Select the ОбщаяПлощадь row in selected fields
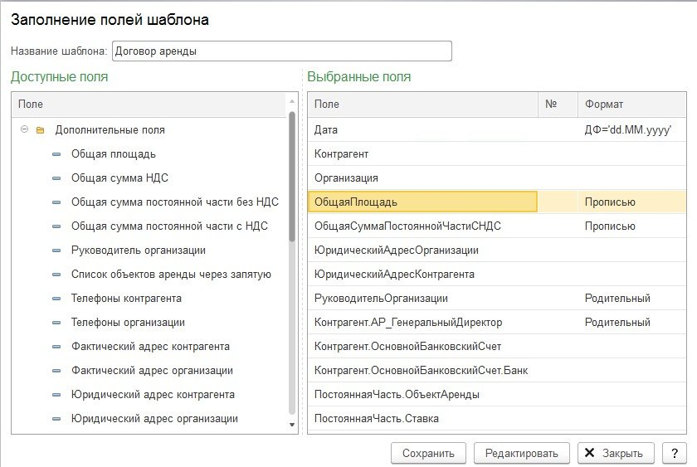The height and width of the screenshot is (467, 697). coord(422,202)
